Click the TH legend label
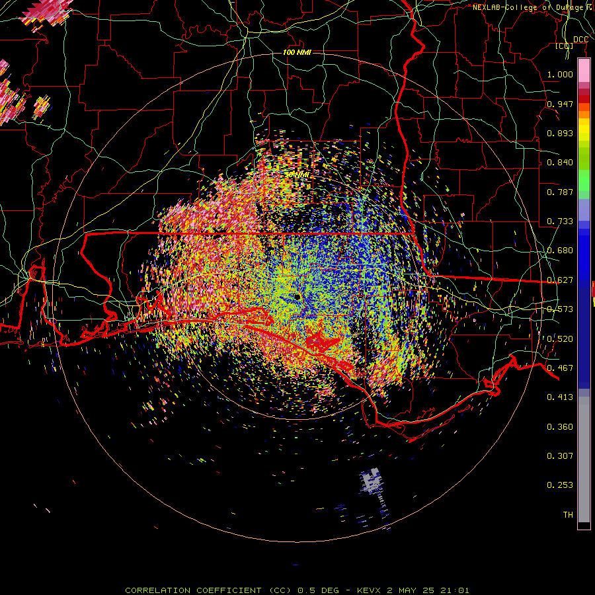This screenshot has width=595, height=595. (x=568, y=515)
